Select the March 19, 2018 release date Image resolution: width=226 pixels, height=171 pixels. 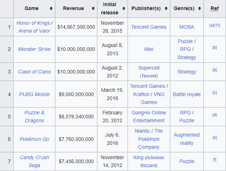tap(112, 94)
